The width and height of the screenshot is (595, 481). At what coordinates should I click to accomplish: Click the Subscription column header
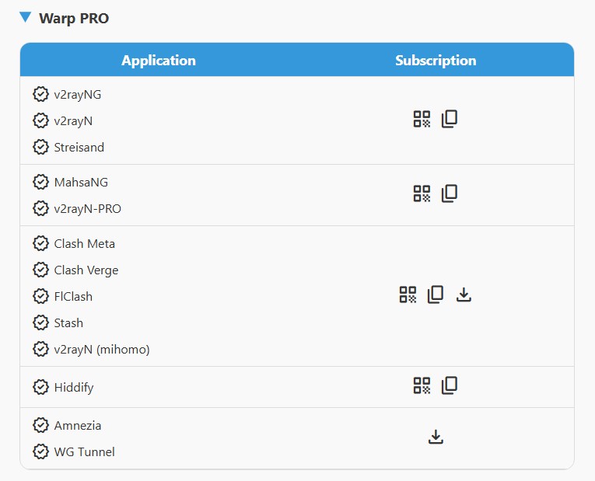436,61
